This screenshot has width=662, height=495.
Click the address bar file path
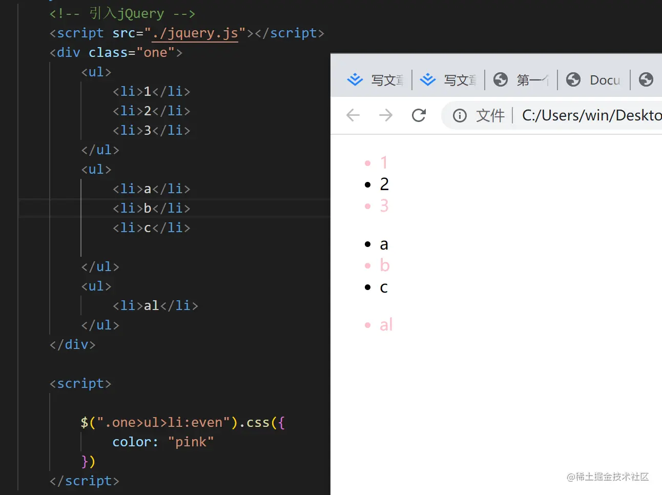point(592,115)
